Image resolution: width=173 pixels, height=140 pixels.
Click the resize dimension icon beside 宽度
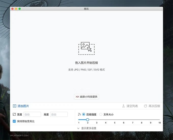pos(14,114)
